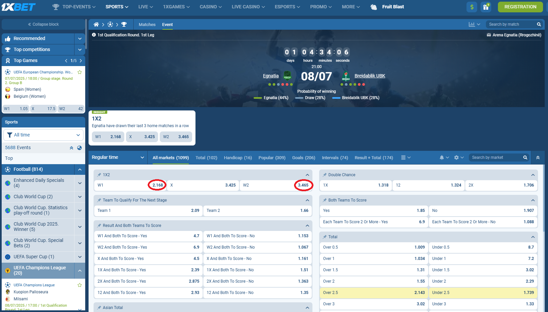Click the Fruit Blast game icon
548x312 pixels.
pyautogui.click(x=374, y=7)
